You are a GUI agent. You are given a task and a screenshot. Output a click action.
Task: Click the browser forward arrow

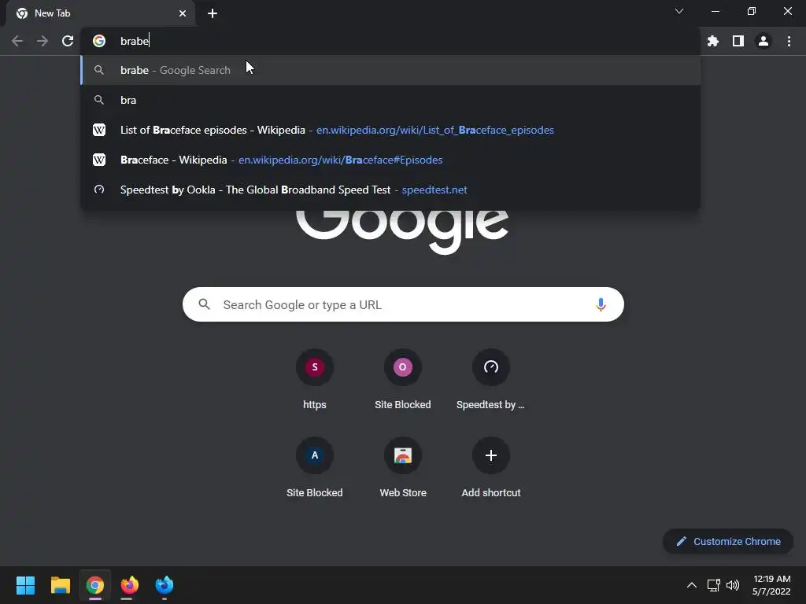pyautogui.click(x=43, y=41)
